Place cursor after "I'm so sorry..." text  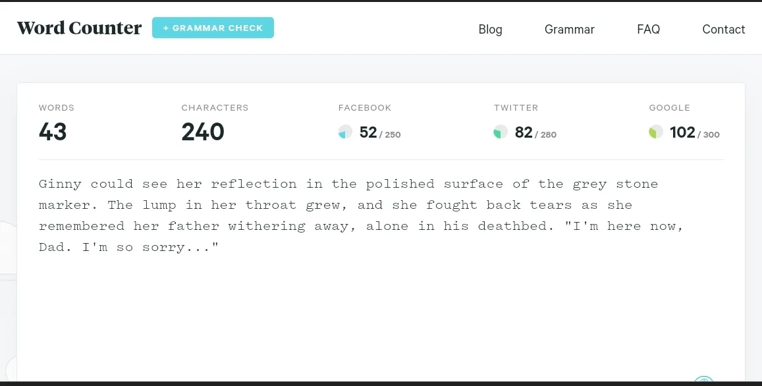point(220,248)
